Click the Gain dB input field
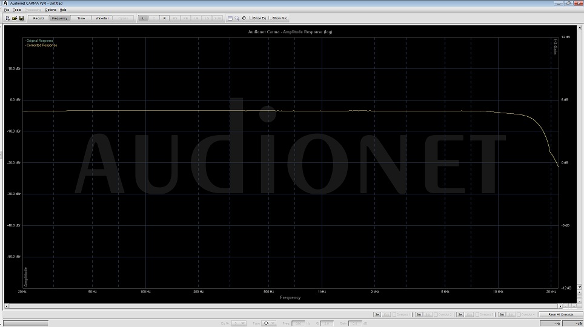The height and width of the screenshot is (327, 584). [354, 323]
